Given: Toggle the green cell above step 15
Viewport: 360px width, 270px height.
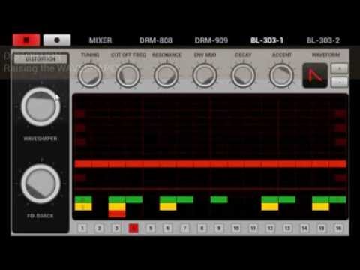Looking at the screenshot, I should (320, 199).
